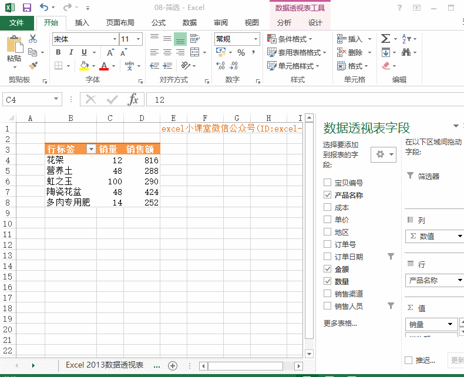
Task: Click the formula bar input showing 12
Action: (305, 99)
